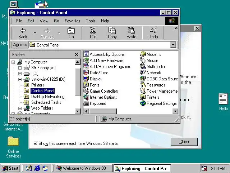Viewport: 230px width, 173px height.
Task: Click Show Desktop in Quick Launch
Action: (x=29, y=168)
